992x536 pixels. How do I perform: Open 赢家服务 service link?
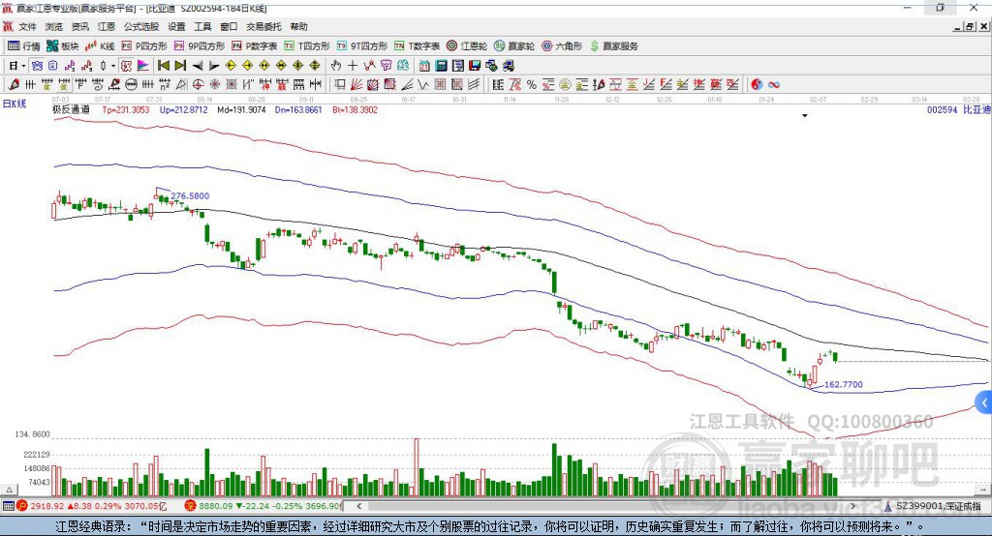click(613, 46)
